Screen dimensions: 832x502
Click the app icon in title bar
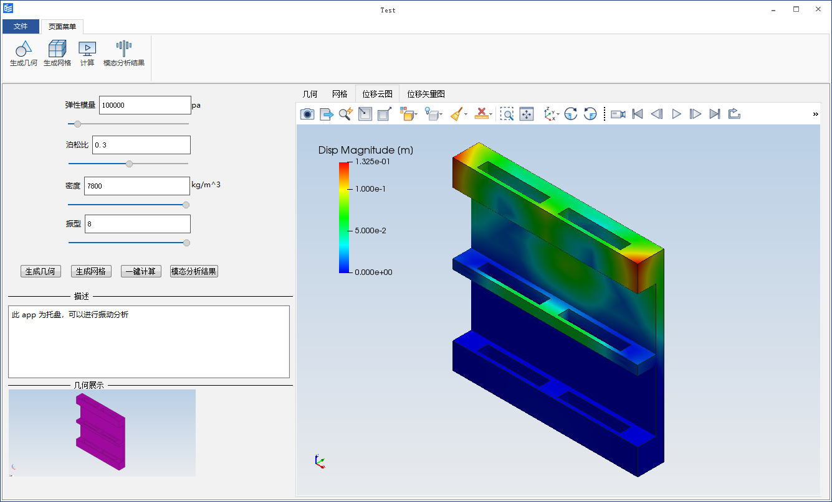point(8,9)
